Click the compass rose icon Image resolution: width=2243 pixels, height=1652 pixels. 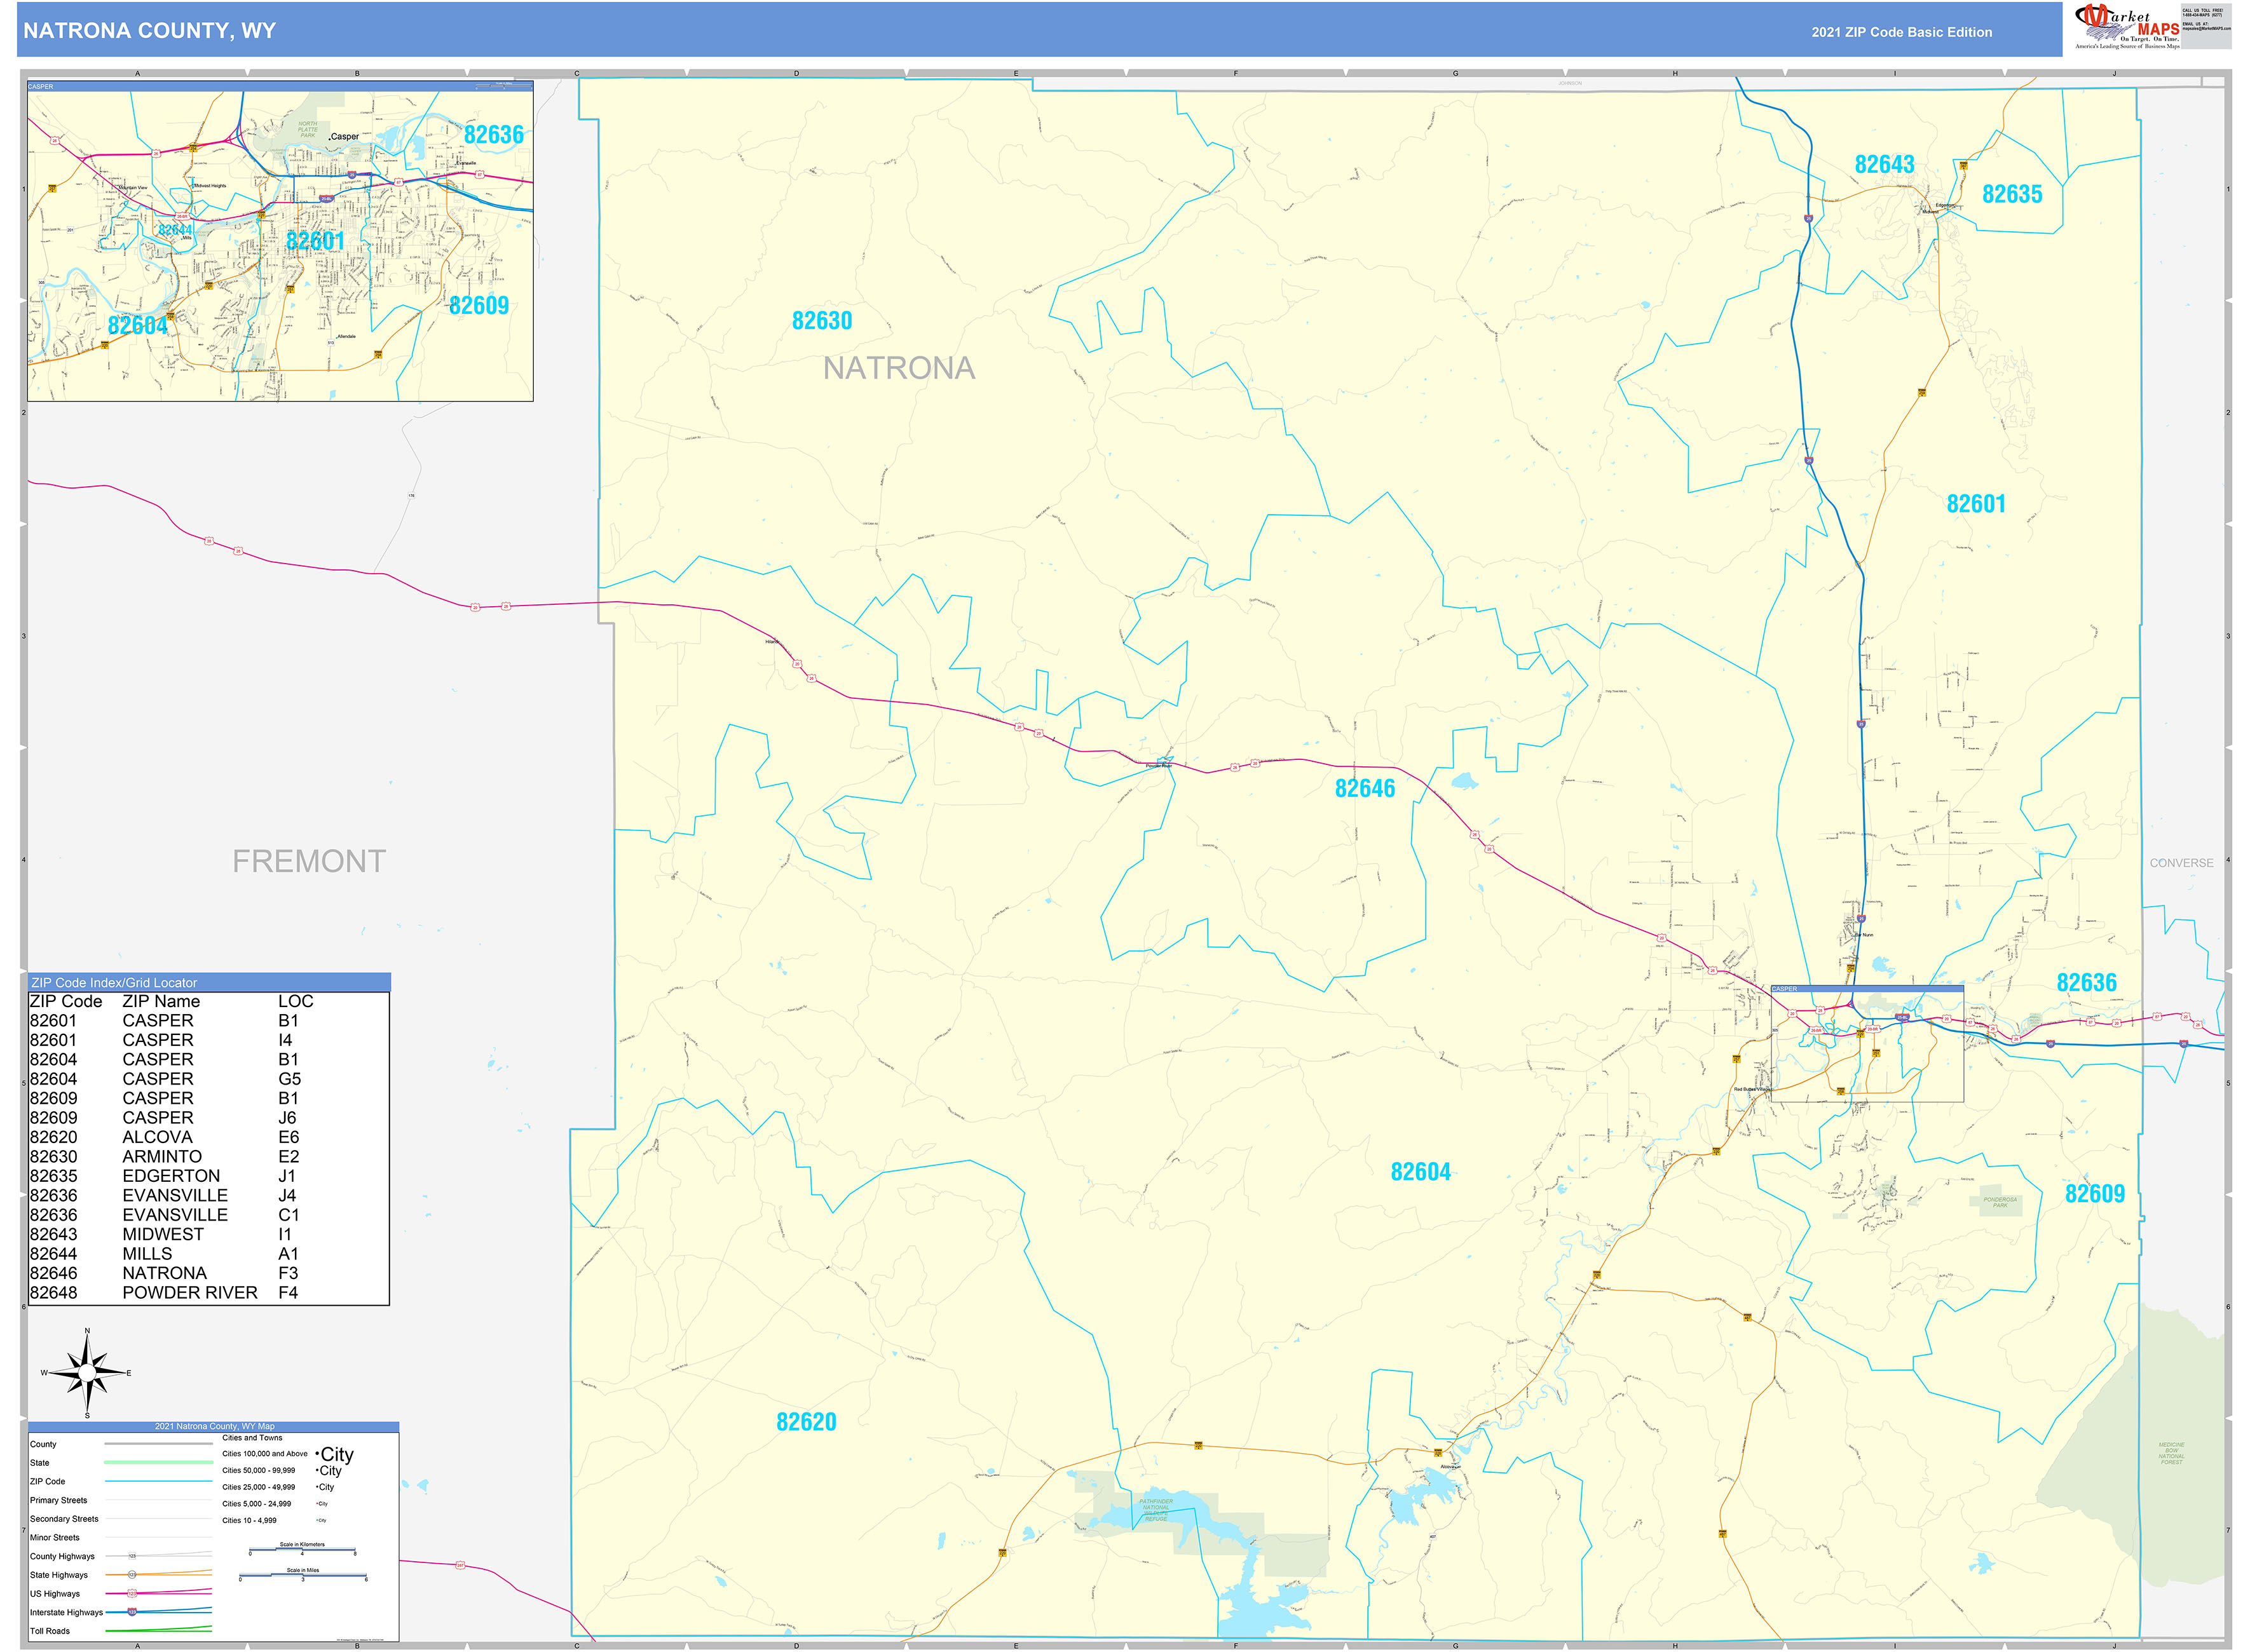pyautogui.click(x=87, y=1373)
